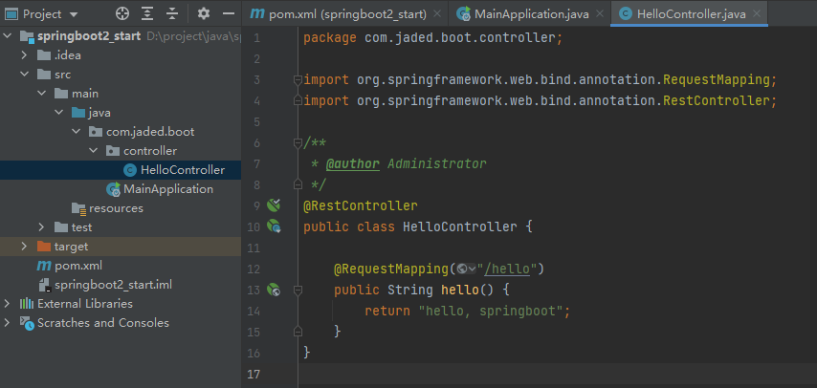Click the Spring gutter icon on line 10

(x=273, y=226)
